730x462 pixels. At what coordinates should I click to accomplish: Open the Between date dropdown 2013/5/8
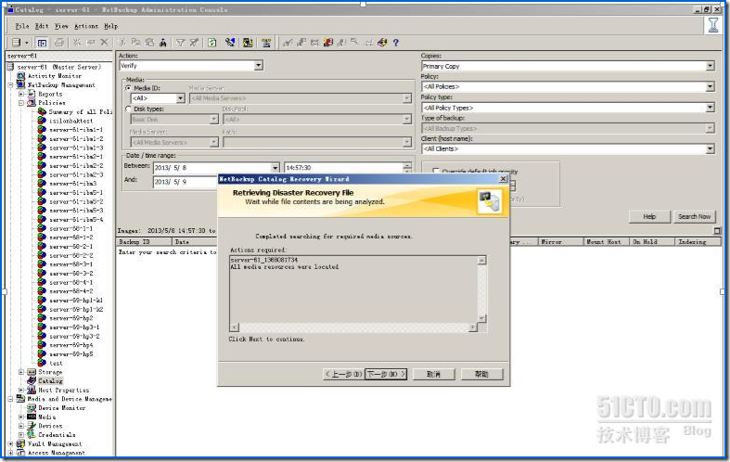275,168
